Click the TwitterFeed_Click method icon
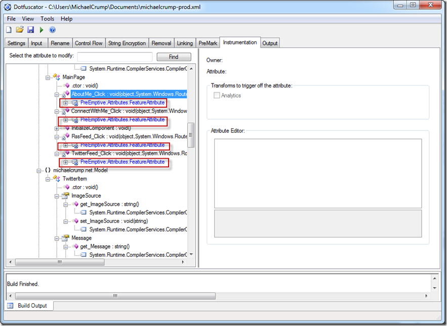 (x=66, y=153)
